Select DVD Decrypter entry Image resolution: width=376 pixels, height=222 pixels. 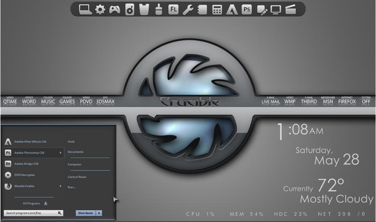click(x=24, y=175)
